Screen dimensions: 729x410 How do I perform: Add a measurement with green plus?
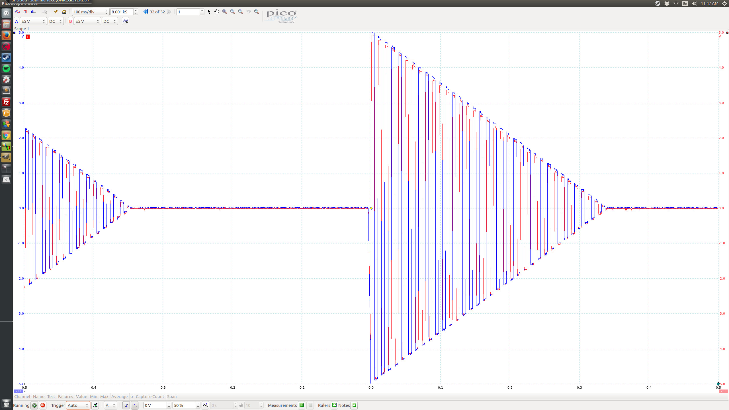302,405
